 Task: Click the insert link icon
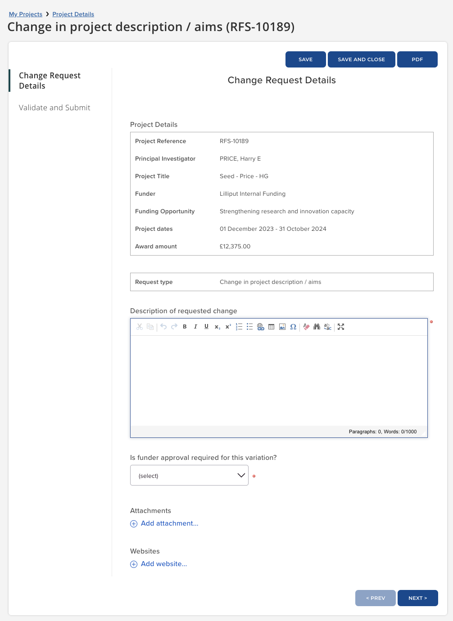(261, 327)
